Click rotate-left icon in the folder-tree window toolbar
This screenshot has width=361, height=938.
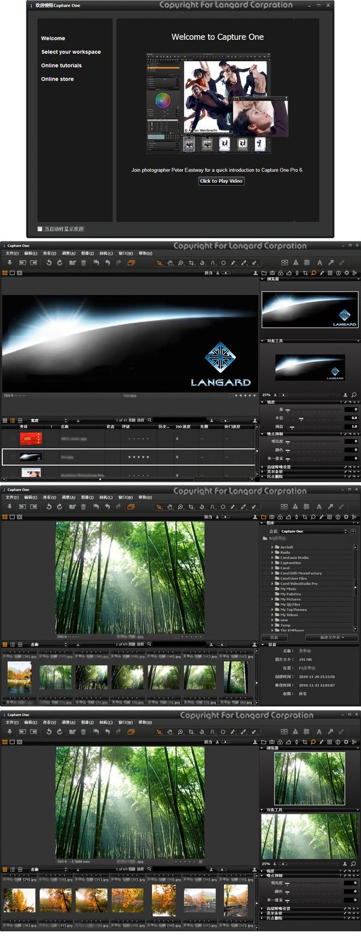coord(49,507)
